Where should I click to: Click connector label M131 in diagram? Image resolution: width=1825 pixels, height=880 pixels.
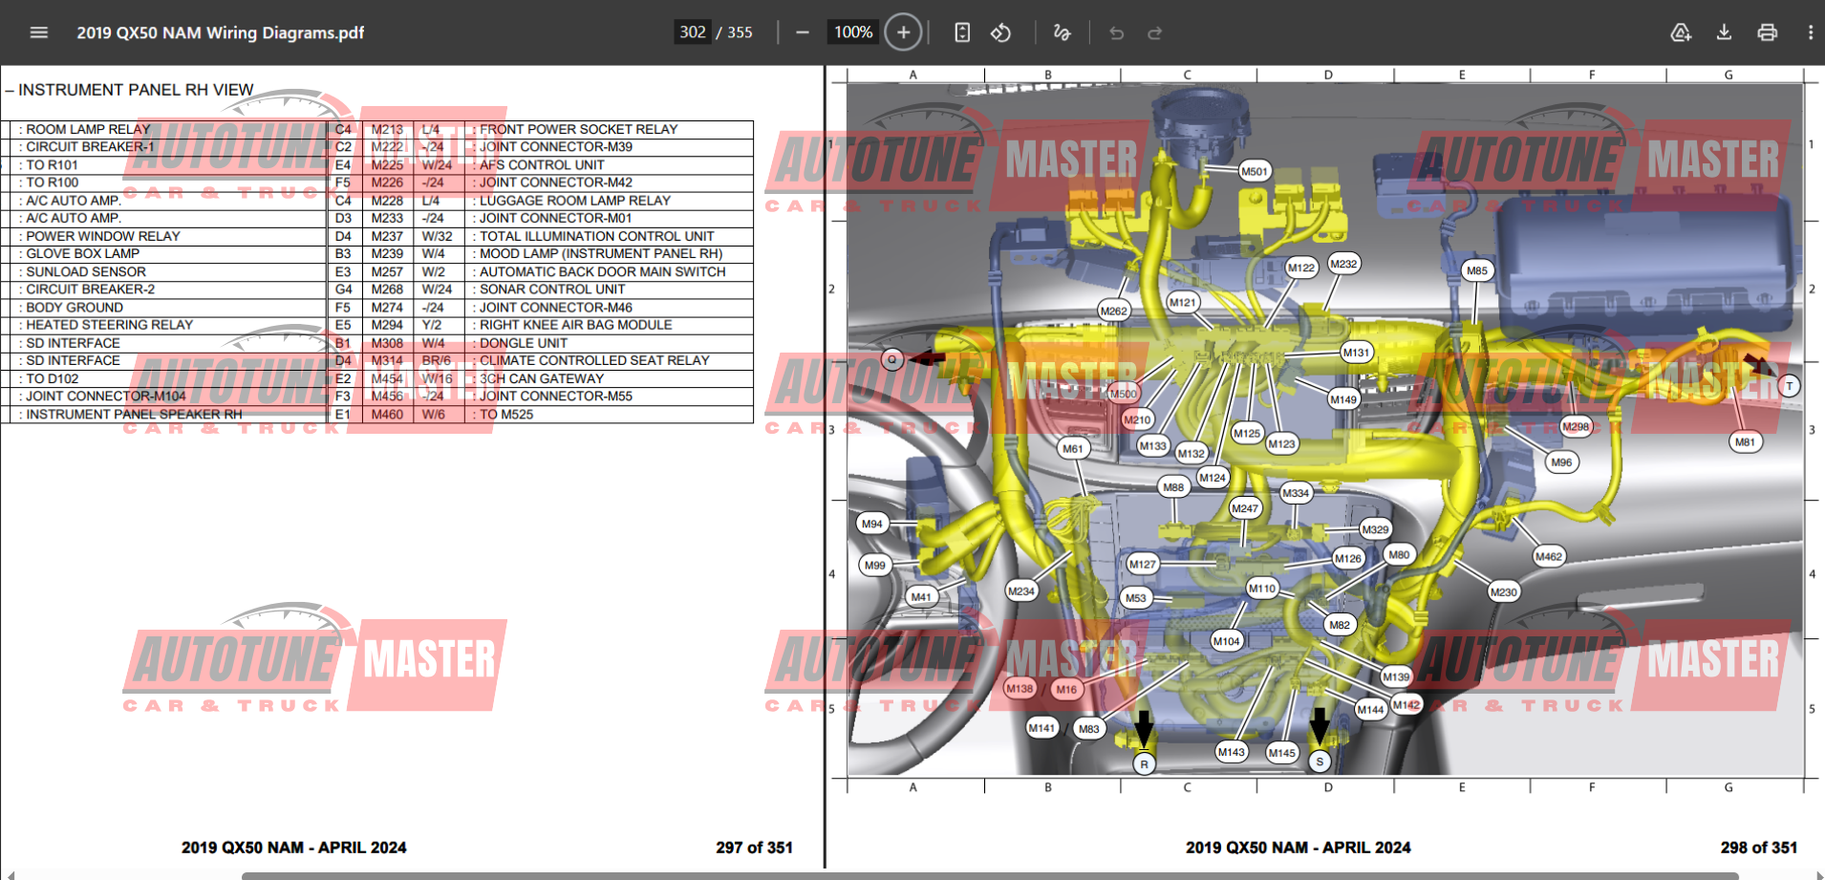(x=1356, y=353)
